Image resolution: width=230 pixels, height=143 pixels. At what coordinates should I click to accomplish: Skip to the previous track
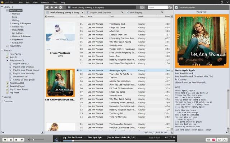coord(5,140)
